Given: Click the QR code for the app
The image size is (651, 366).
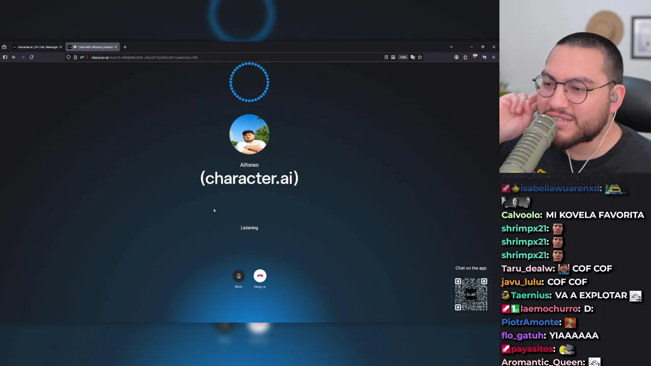Looking at the screenshot, I should point(470,294).
